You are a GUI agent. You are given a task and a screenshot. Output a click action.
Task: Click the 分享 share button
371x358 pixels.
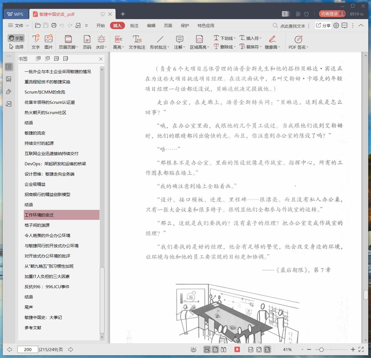point(323,25)
